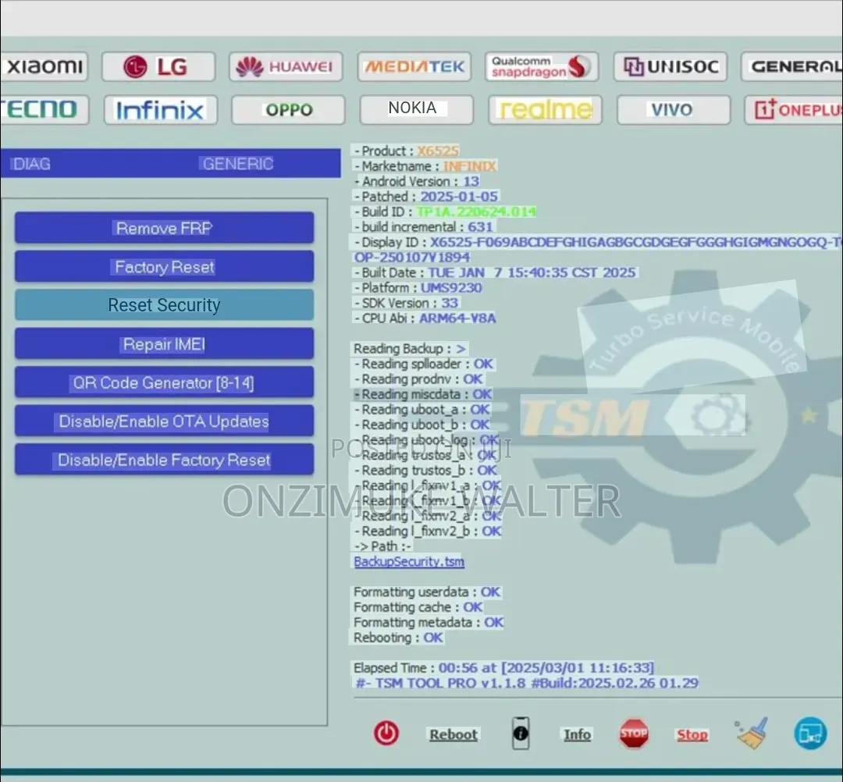Select the Product X6525 log line
The height and width of the screenshot is (782, 843).
click(407, 151)
